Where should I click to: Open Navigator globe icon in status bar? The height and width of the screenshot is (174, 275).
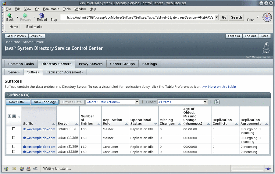point(6,169)
